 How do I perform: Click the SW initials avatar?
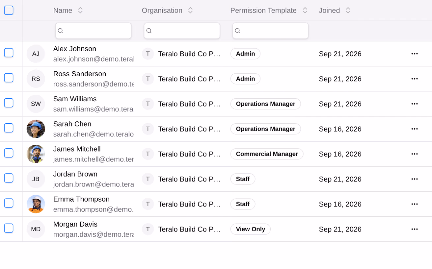(x=36, y=104)
